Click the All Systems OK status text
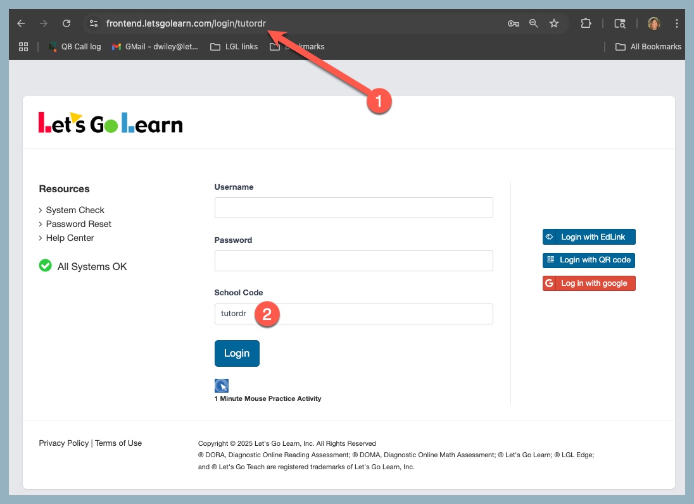Viewport: 694px width, 504px height. pyautogui.click(x=92, y=267)
